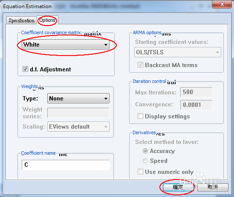The height and width of the screenshot is (197, 234).
Task: Open the Scaling EViews default dropdown
Action: [78, 126]
